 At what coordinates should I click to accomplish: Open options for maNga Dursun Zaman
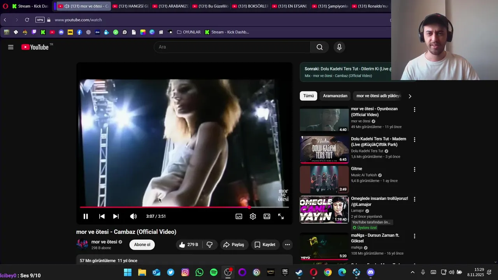point(414,236)
